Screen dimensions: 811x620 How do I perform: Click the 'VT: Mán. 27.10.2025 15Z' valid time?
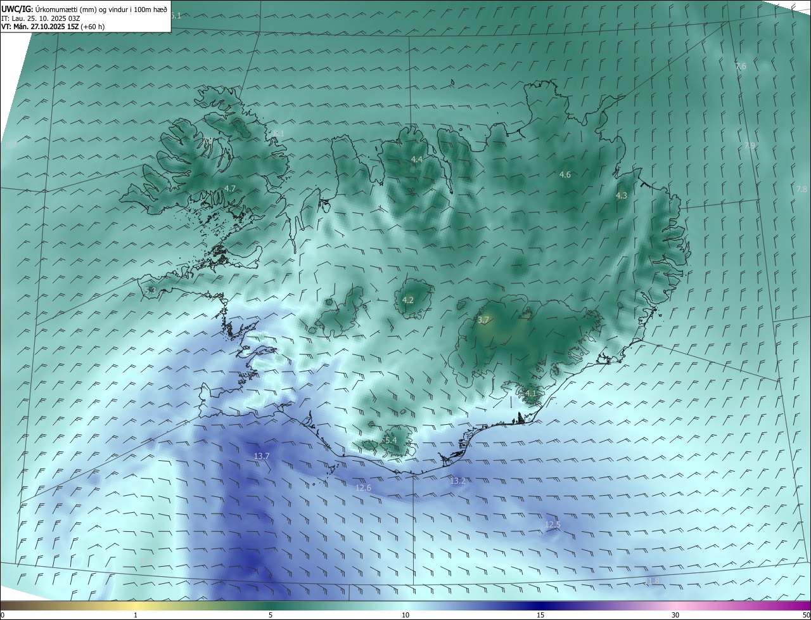click(x=39, y=27)
